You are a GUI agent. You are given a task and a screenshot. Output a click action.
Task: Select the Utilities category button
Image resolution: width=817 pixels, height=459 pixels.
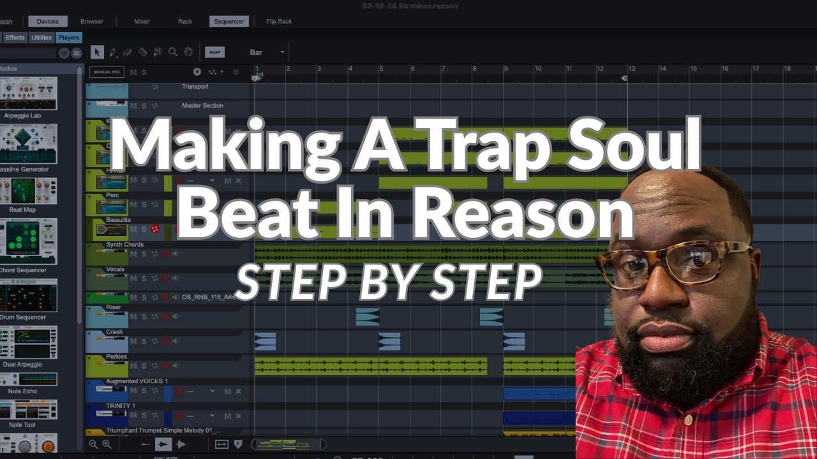41,38
